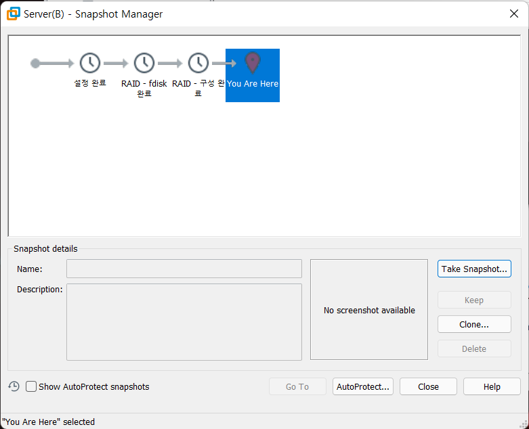Click the Go To button

point(297,386)
